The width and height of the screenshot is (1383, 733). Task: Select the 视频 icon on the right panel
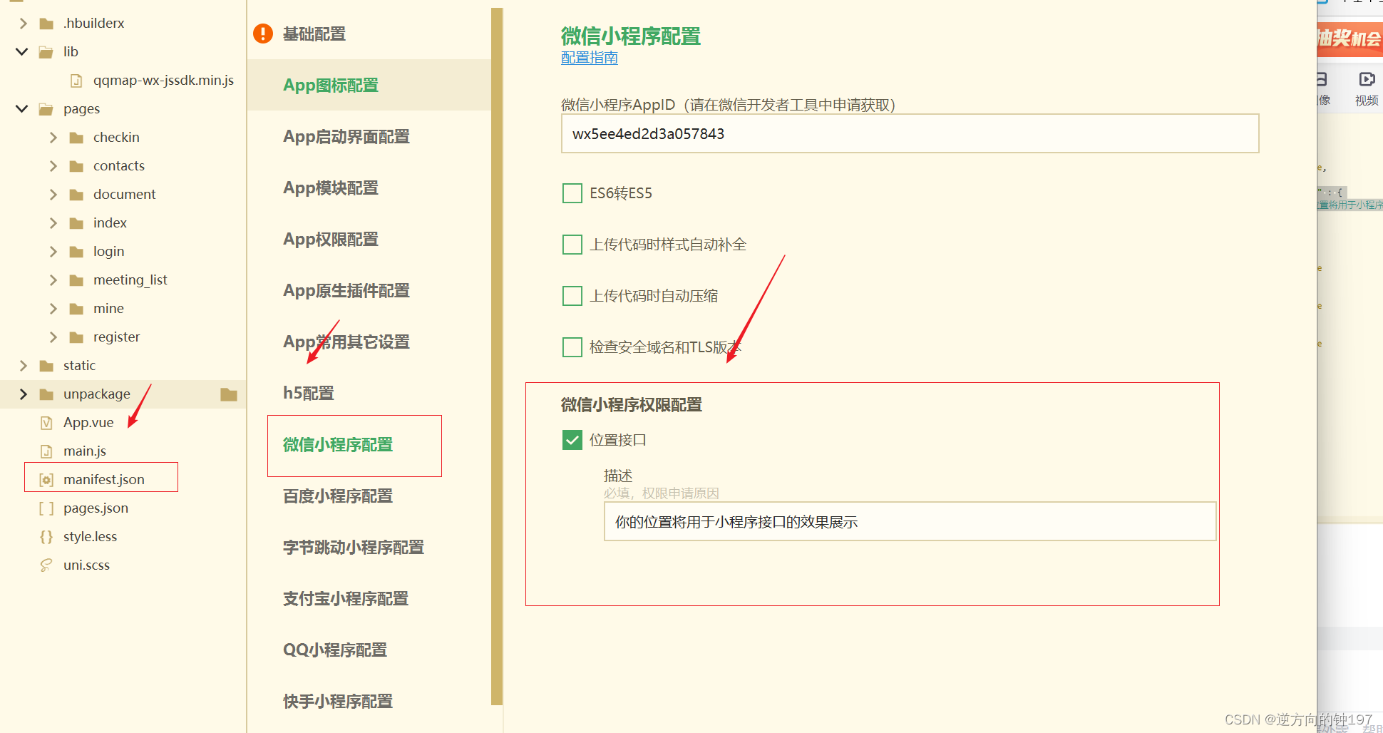pos(1367,80)
